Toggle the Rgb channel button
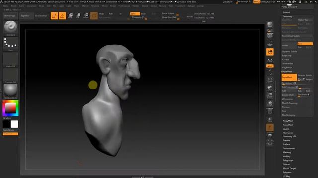 [x=111, y=14]
